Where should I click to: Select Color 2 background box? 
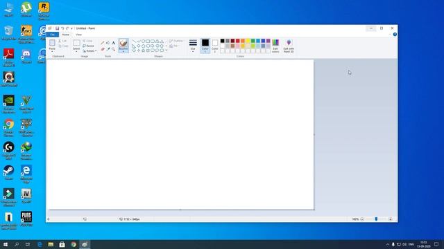click(x=215, y=46)
